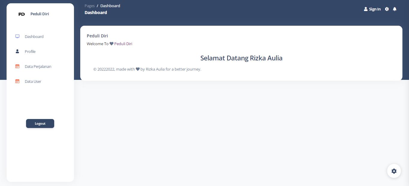Click the monitor icon beside Dashboard
This screenshot has width=409, height=186.
pos(17,36)
